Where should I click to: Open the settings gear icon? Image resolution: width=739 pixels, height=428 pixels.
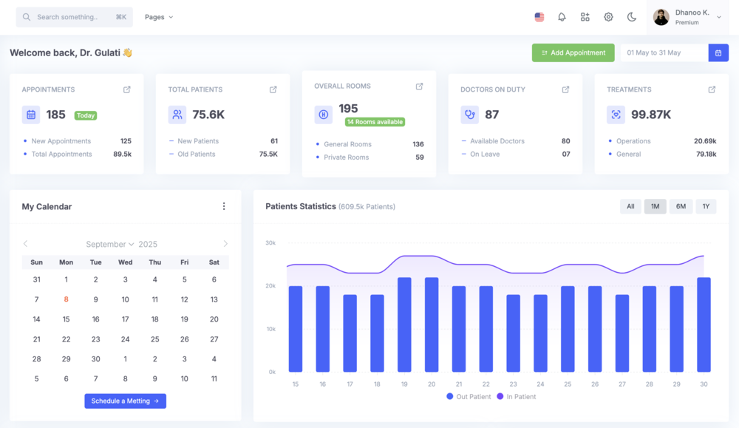coord(608,17)
